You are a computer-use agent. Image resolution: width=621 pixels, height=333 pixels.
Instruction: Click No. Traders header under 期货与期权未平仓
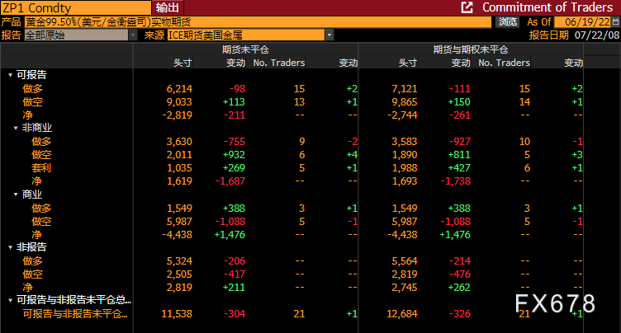504,63
